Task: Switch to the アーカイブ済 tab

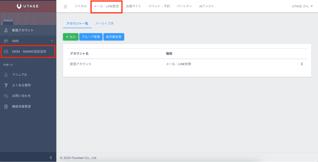Action: (x=105, y=23)
